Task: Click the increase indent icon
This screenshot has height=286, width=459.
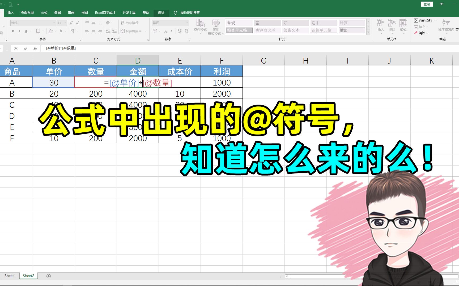Action: pyautogui.click(x=114, y=31)
